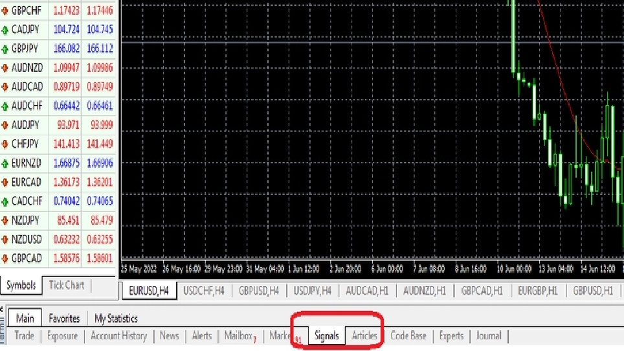Open the Experts terminal tab
This screenshot has height=351, width=624.
point(451,336)
